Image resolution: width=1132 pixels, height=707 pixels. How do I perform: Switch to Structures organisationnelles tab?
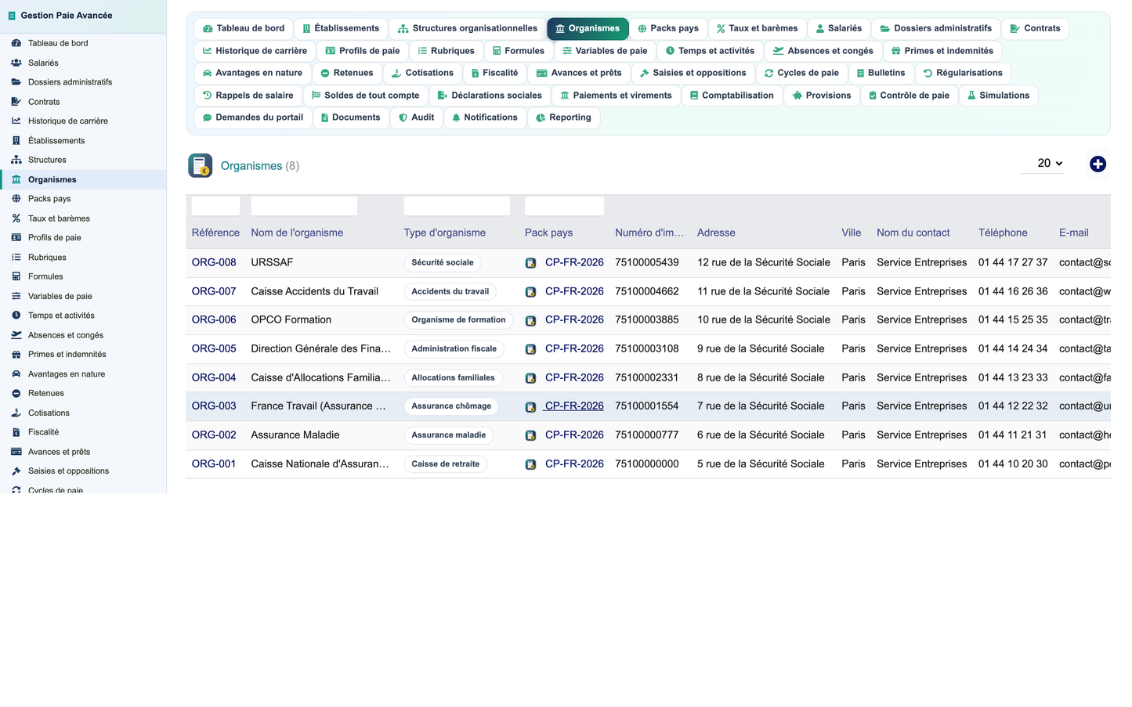point(467,28)
